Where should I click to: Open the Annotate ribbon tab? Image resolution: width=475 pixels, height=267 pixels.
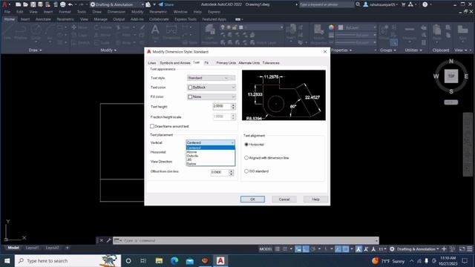tap(43, 19)
